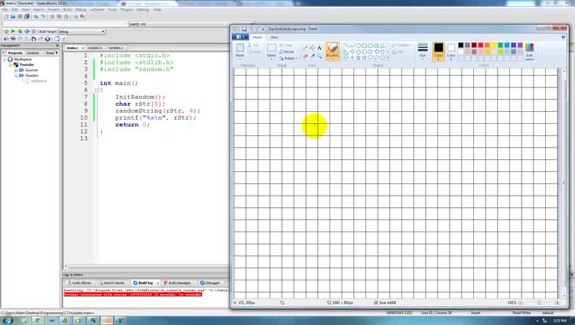Viewport: 575px width, 325px height.
Task: Click the random.h file in project tree
Action: coord(39,81)
